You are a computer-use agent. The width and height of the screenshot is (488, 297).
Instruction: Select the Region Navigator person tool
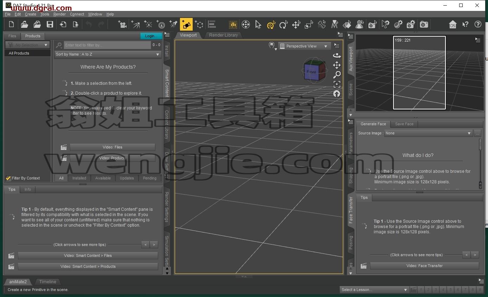tap(360, 24)
